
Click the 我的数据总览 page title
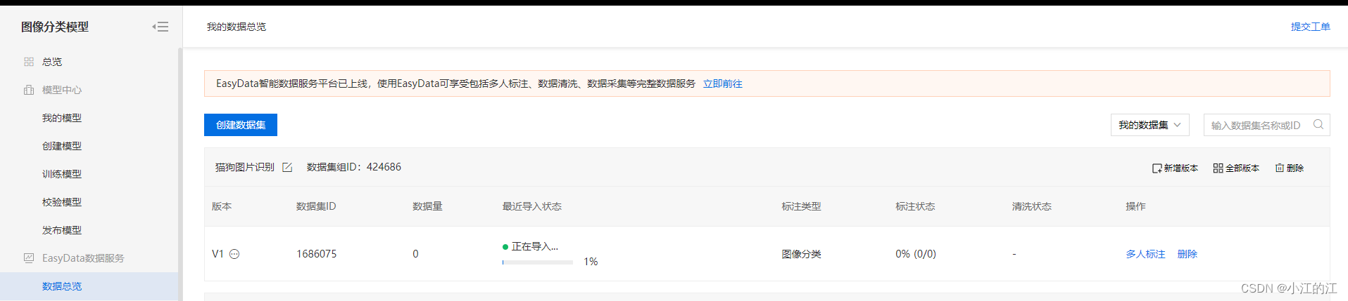point(236,27)
